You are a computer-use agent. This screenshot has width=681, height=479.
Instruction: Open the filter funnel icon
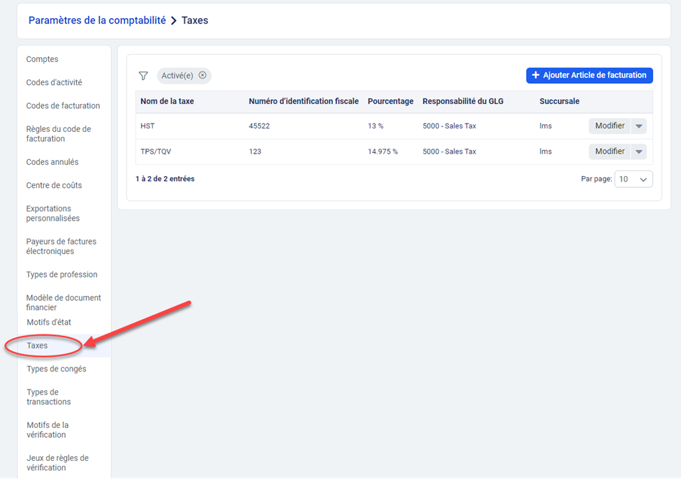coord(143,75)
